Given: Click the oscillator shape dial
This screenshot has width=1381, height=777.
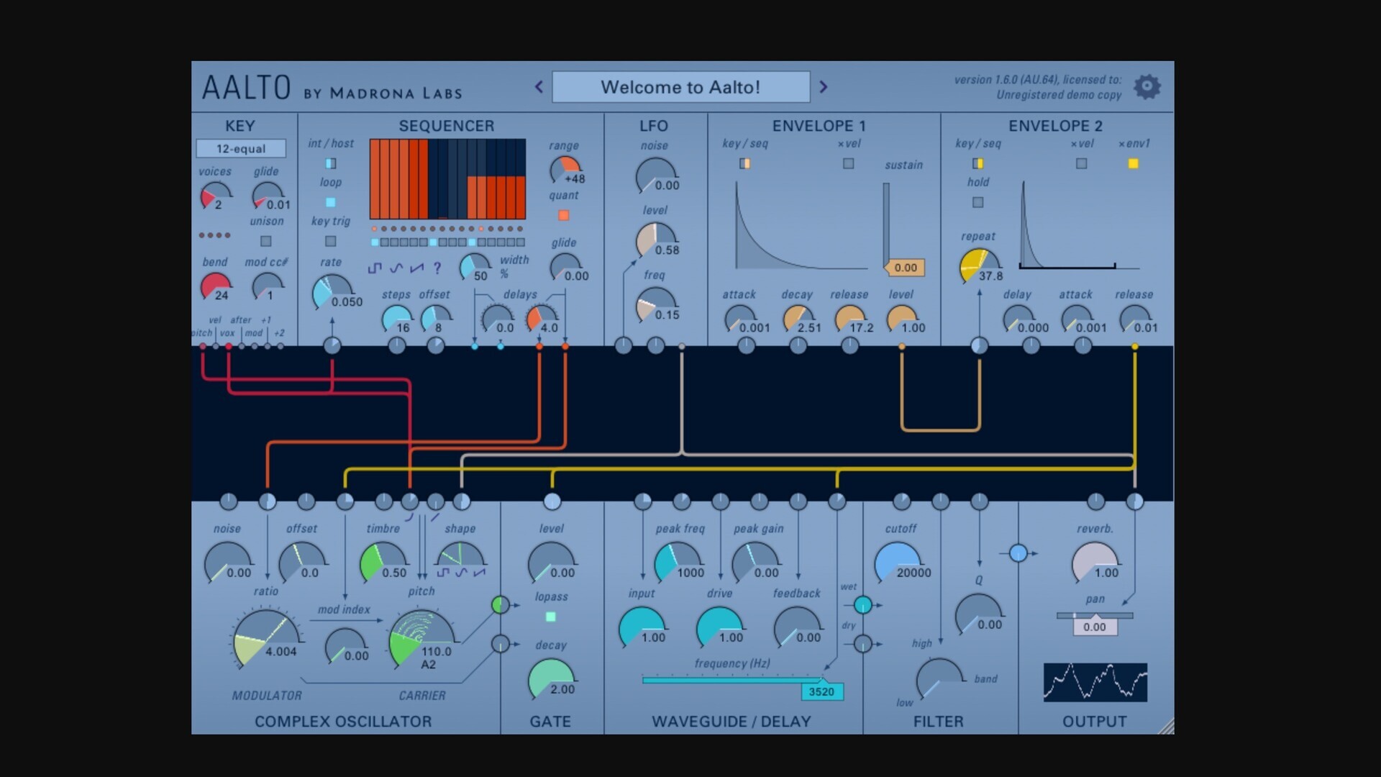Looking at the screenshot, I should (x=460, y=560).
